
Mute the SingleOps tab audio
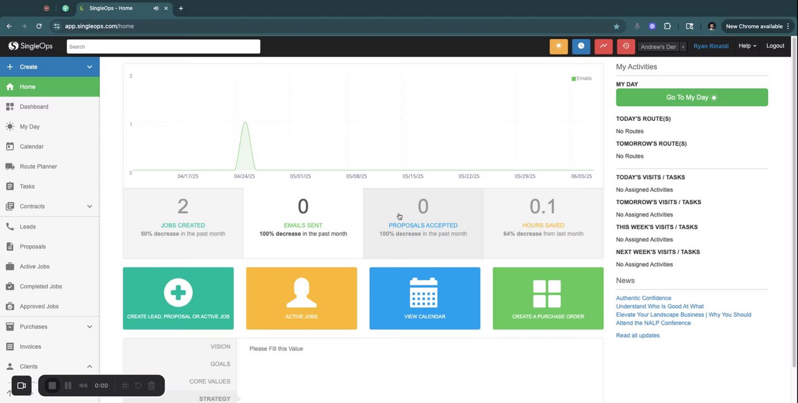(x=156, y=8)
